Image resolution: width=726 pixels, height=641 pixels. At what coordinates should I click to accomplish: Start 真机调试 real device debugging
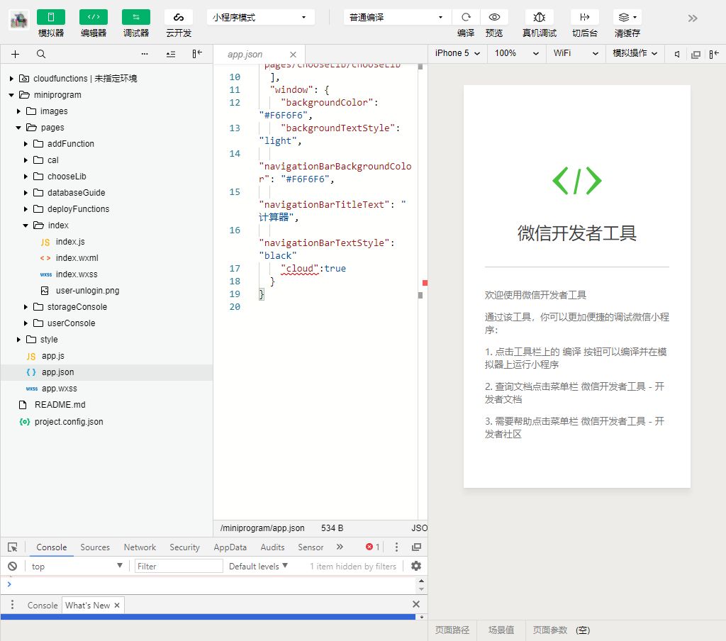[x=540, y=17]
